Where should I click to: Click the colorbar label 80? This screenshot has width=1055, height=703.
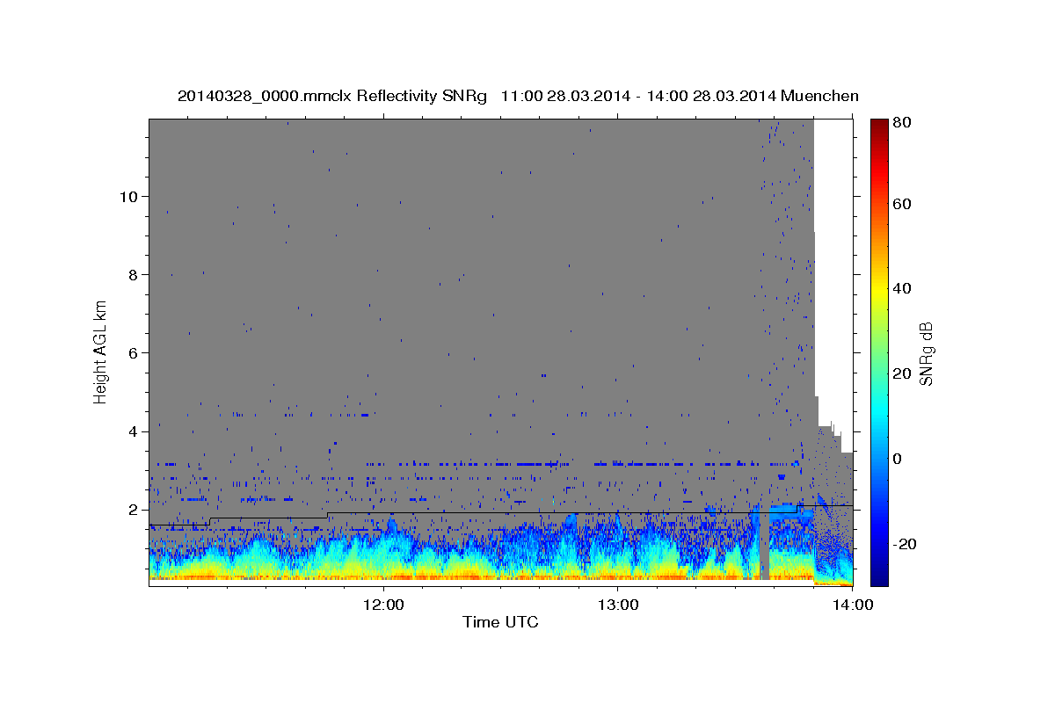coord(902,123)
